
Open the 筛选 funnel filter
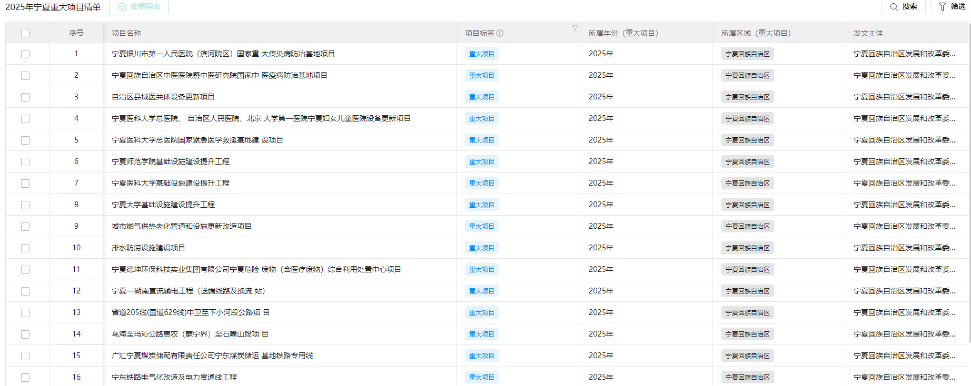click(943, 7)
